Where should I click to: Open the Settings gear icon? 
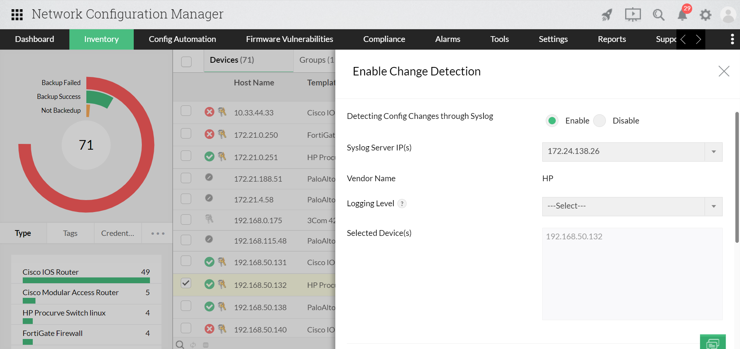[706, 15]
